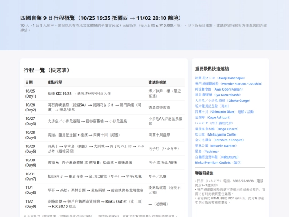Open the Wonder Naruto / Uzushio link
The width and height of the screenshot is (289, 217).
[x=229, y=84]
